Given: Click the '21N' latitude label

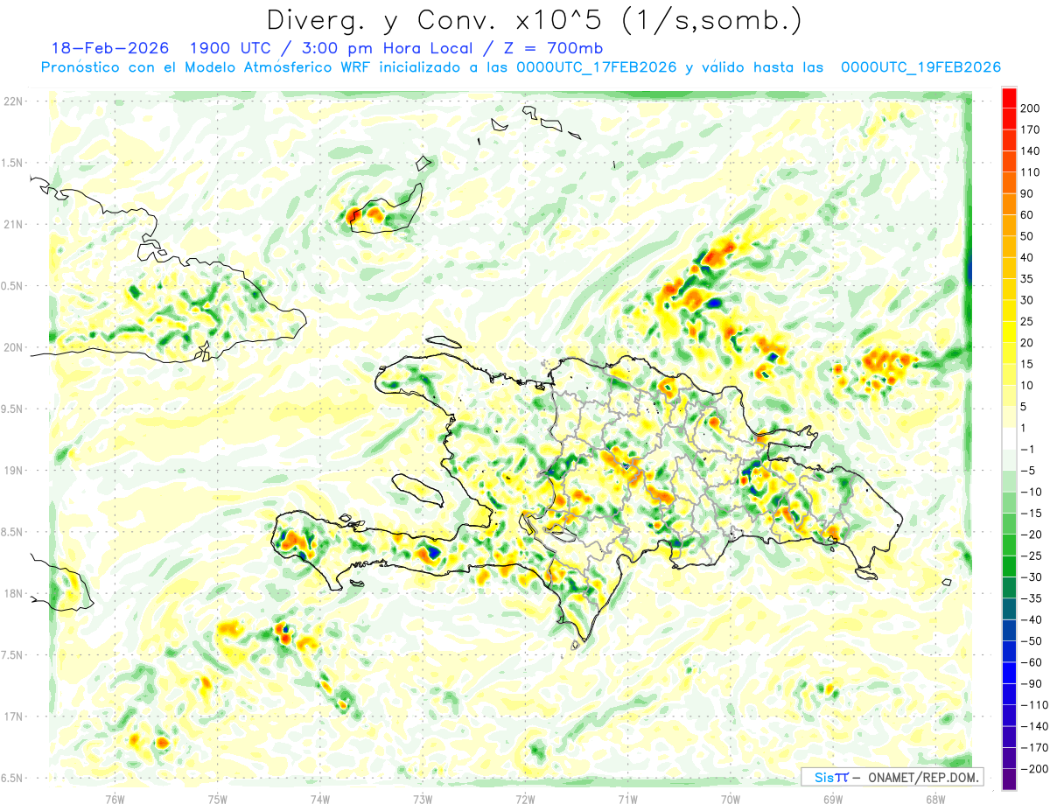Looking at the screenshot, I should click(13, 225).
